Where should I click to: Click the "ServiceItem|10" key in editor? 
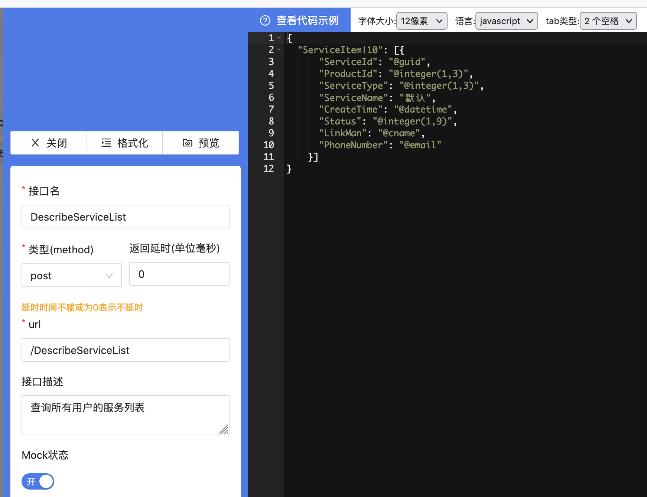pos(340,50)
